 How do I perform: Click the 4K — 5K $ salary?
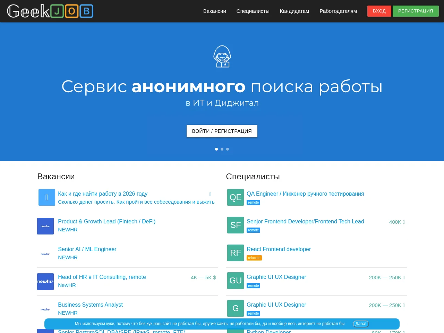(203, 277)
